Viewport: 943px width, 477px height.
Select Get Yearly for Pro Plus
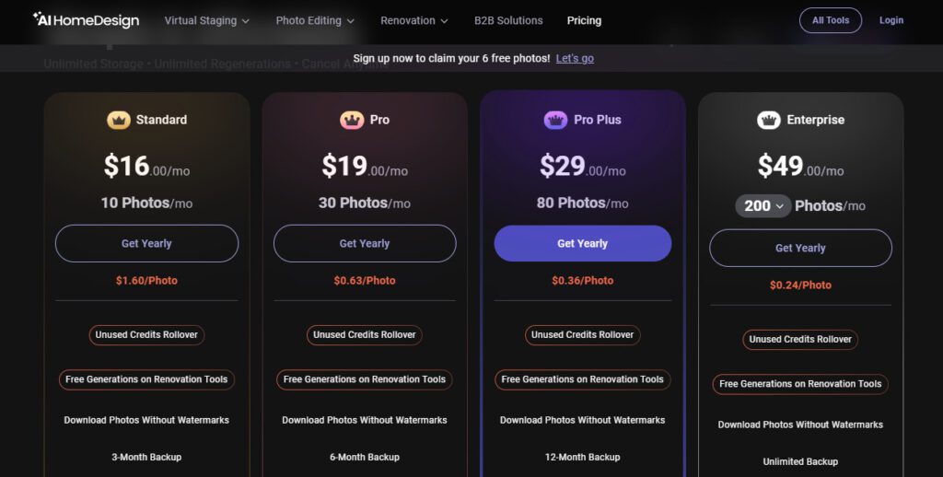pyautogui.click(x=583, y=244)
